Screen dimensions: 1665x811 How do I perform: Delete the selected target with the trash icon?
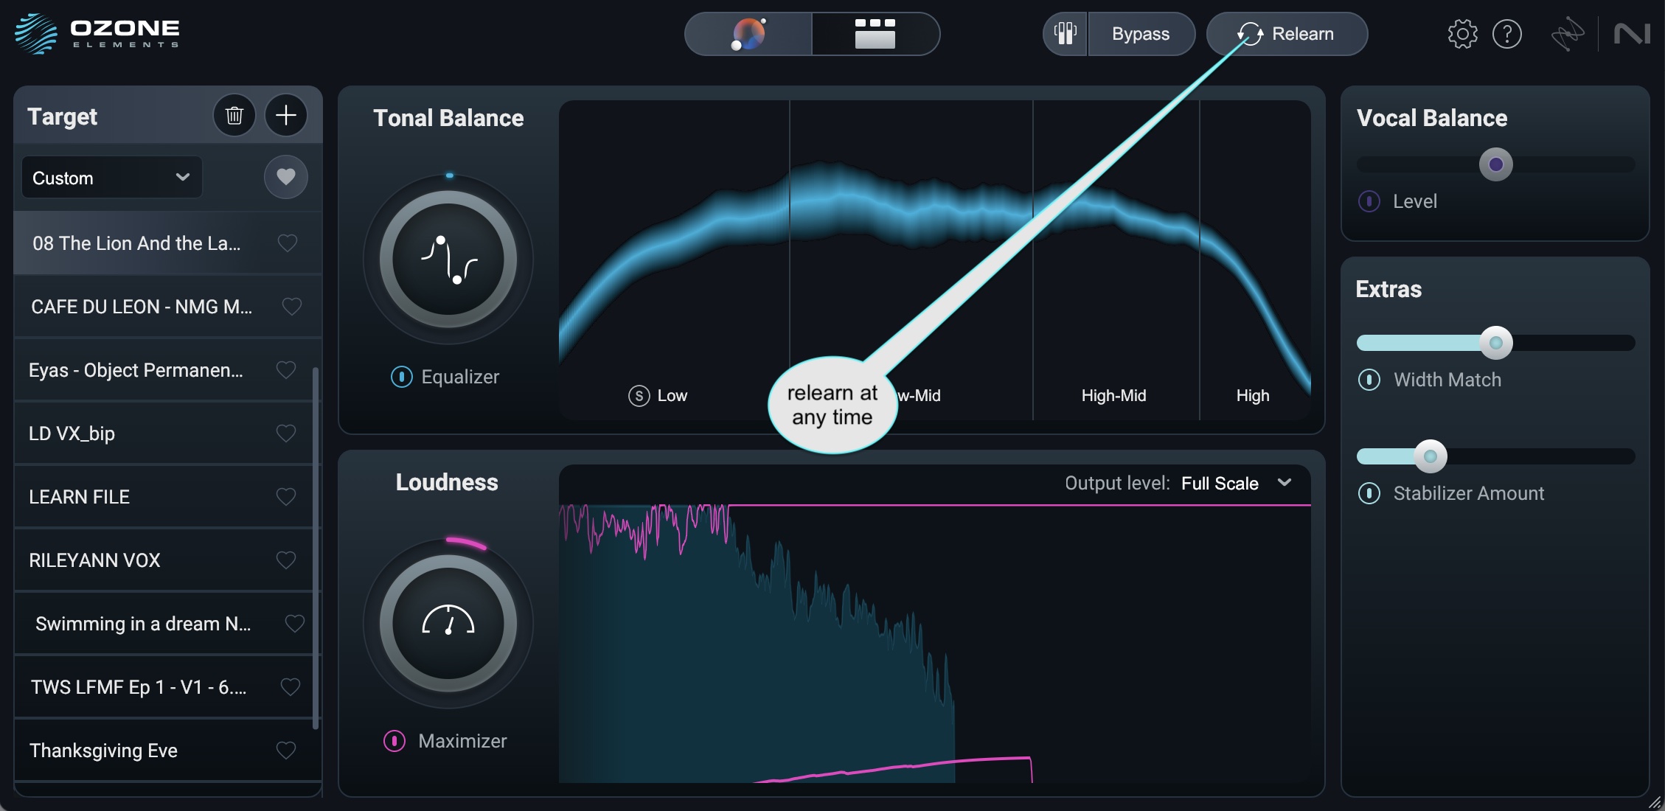[234, 116]
